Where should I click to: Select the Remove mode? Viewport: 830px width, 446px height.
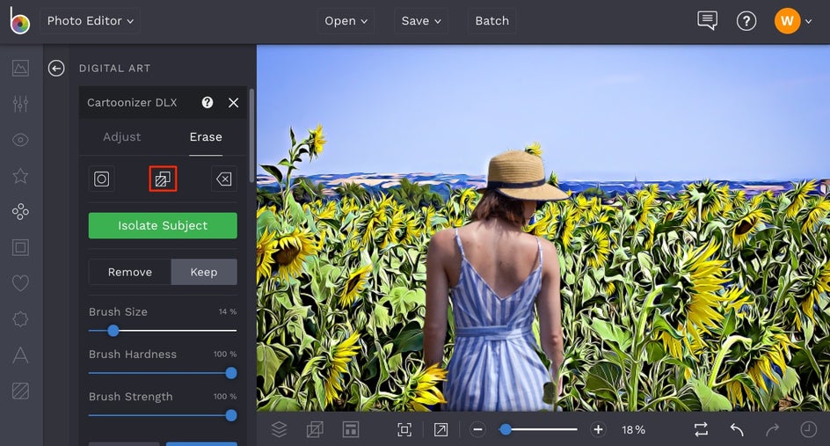pyautogui.click(x=130, y=272)
